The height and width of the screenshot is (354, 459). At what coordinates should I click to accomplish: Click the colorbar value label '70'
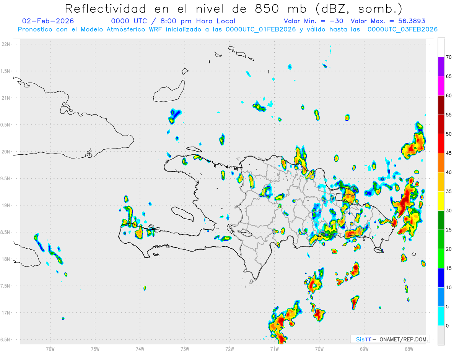[x=449, y=57]
